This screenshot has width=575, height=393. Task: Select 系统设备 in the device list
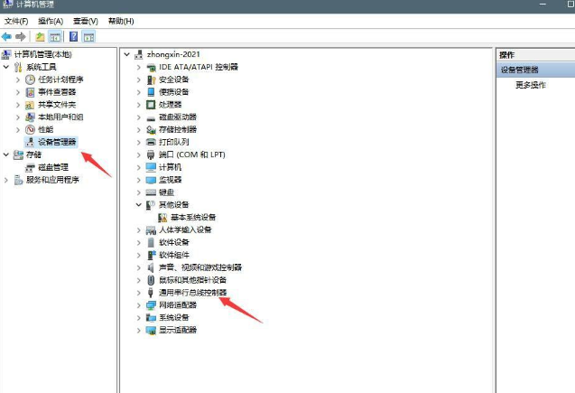[174, 317]
